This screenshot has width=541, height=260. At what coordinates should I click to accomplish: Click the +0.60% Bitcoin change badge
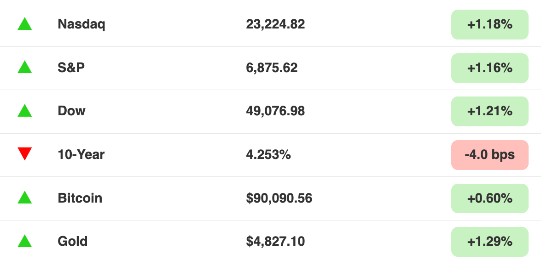[489, 198]
